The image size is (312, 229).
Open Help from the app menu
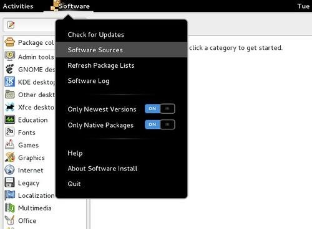(x=122, y=153)
